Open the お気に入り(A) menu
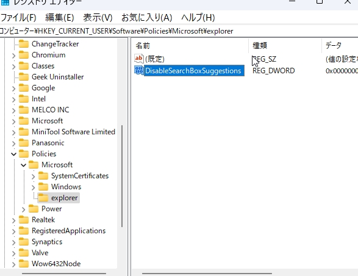 (x=146, y=18)
